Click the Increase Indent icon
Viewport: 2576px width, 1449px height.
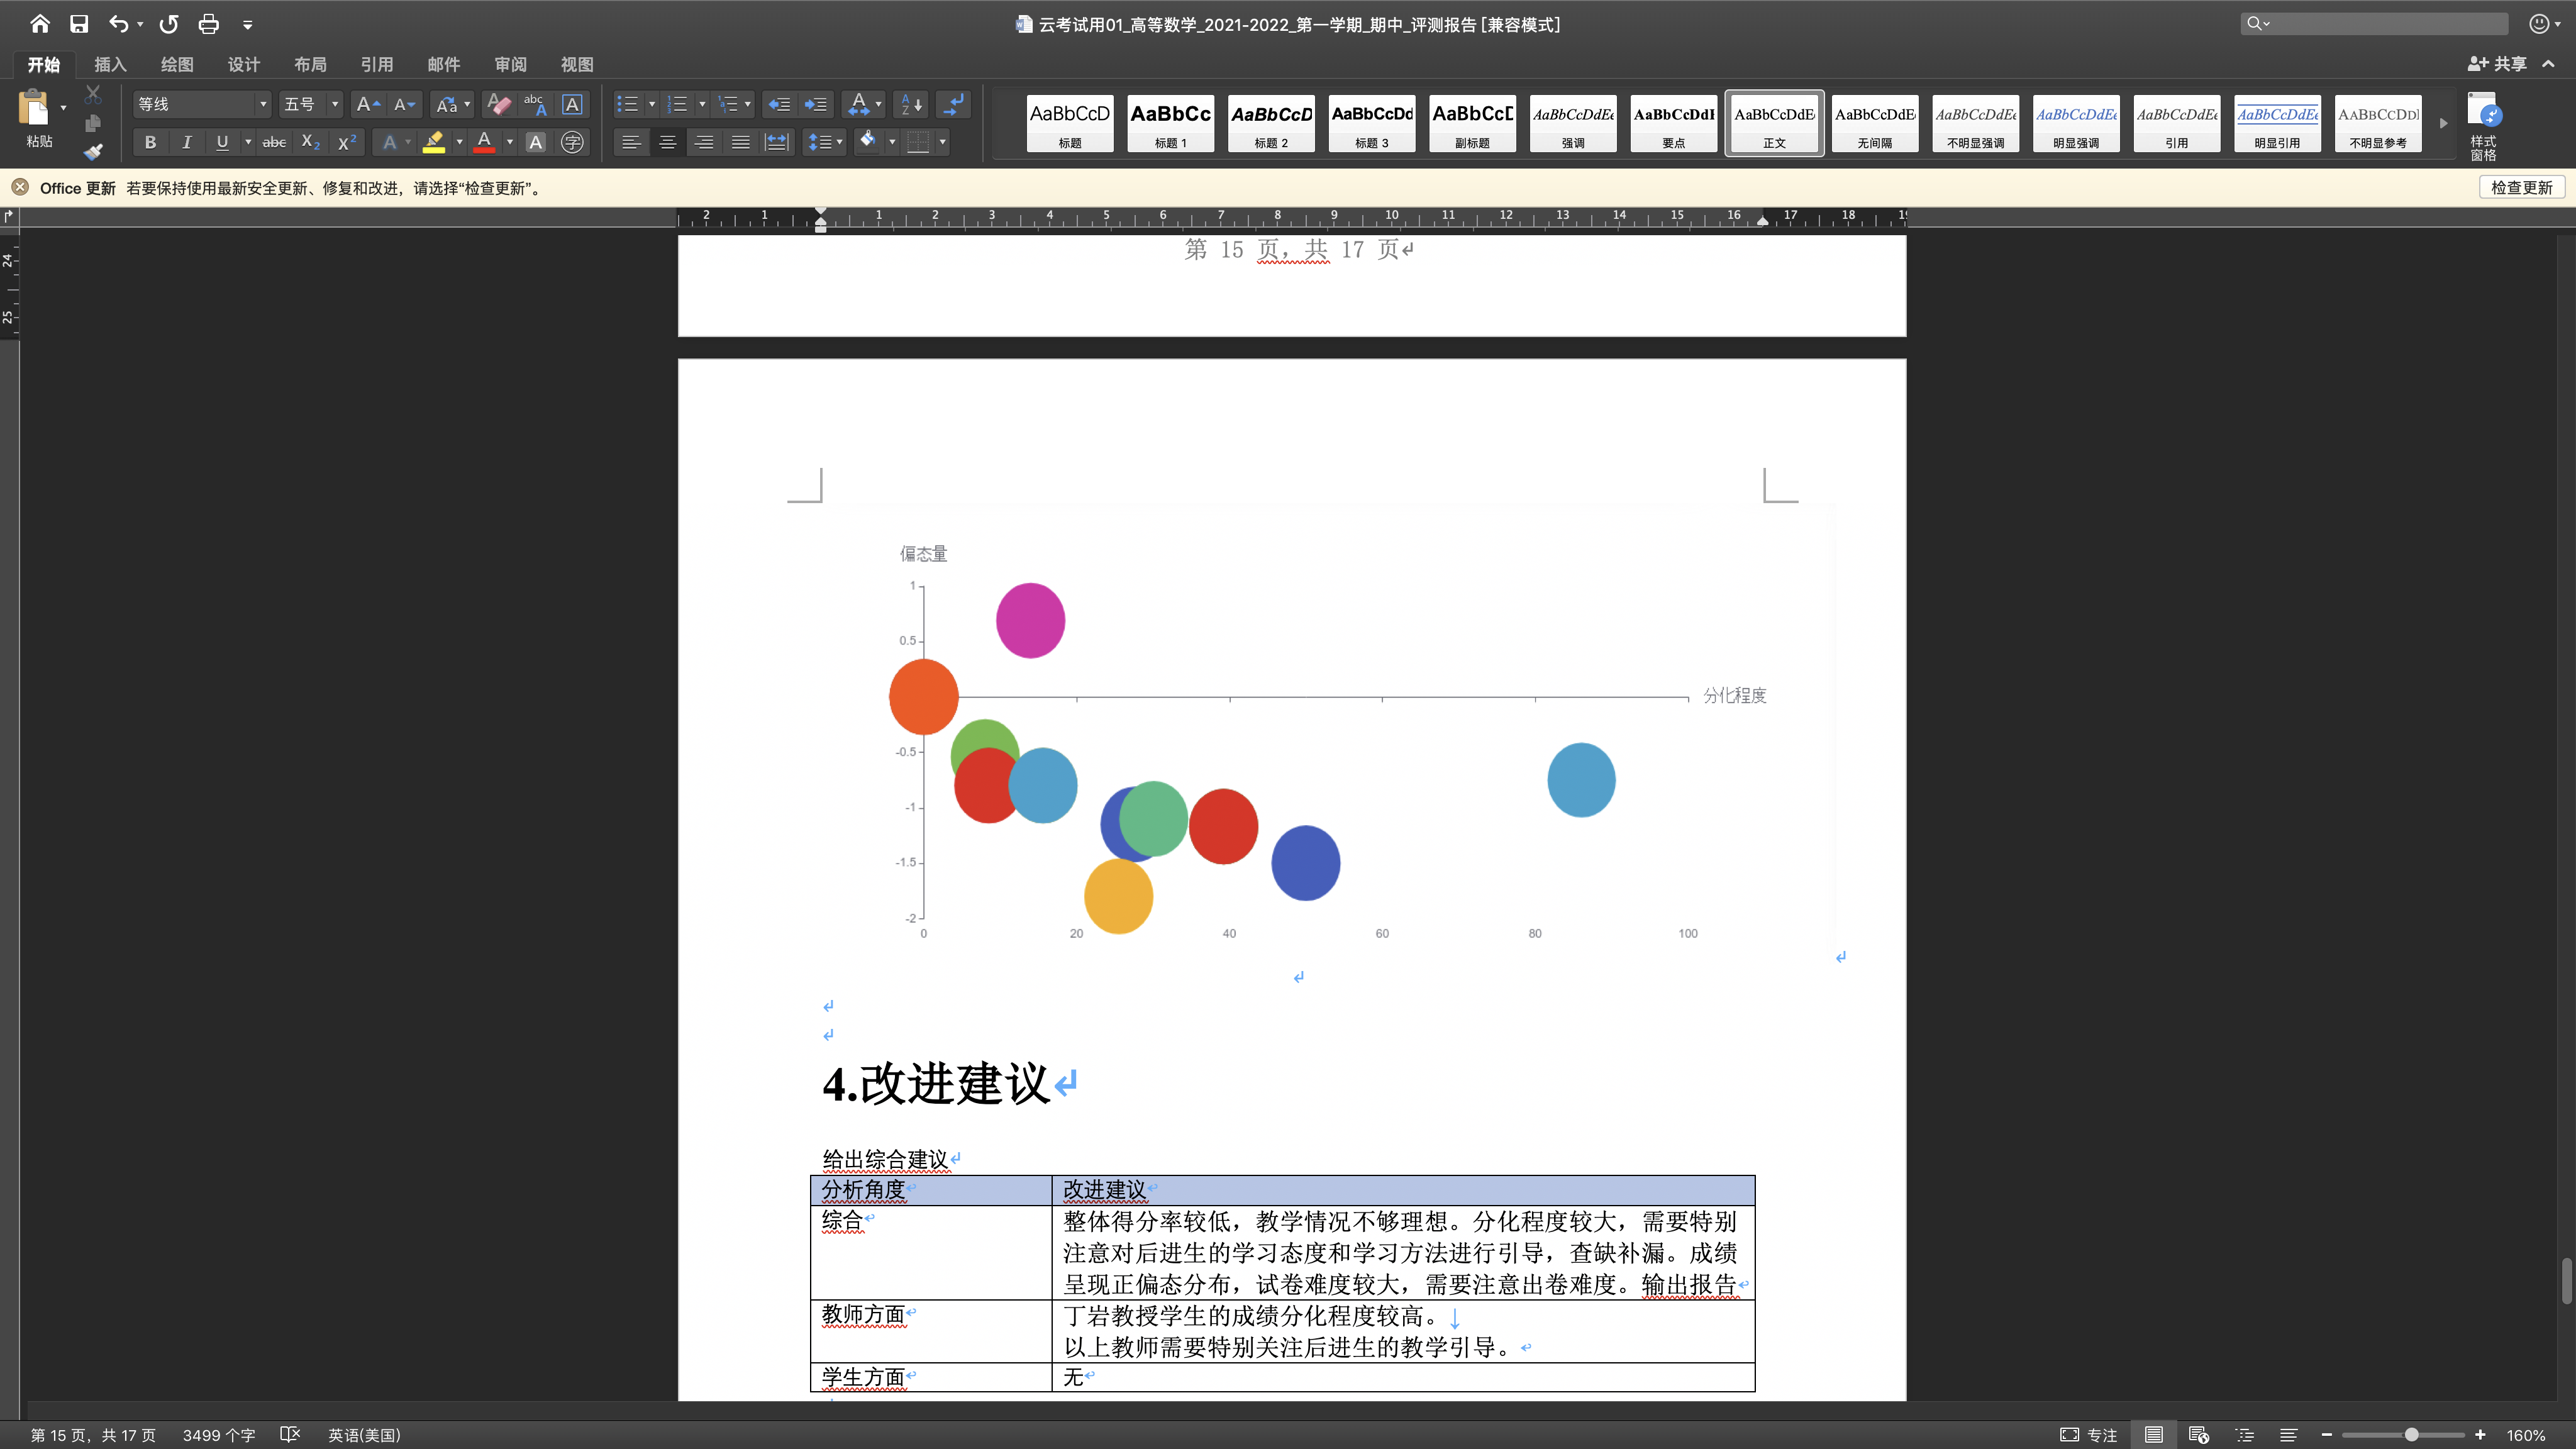pyautogui.click(x=816, y=104)
